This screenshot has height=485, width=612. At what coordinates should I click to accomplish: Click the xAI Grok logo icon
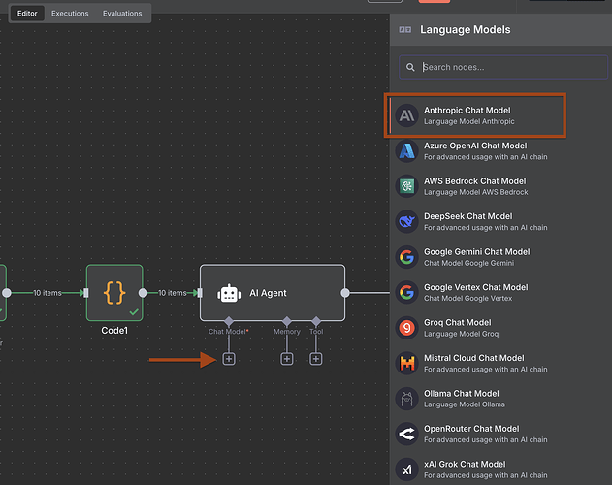click(406, 469)
